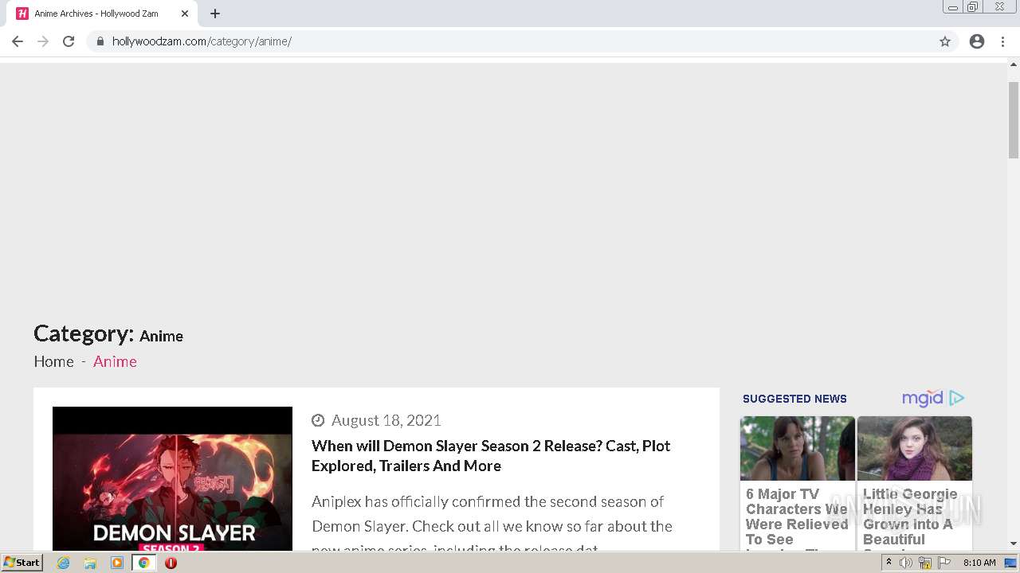Reload the page with the refresh icon

[x=69, y=41]
